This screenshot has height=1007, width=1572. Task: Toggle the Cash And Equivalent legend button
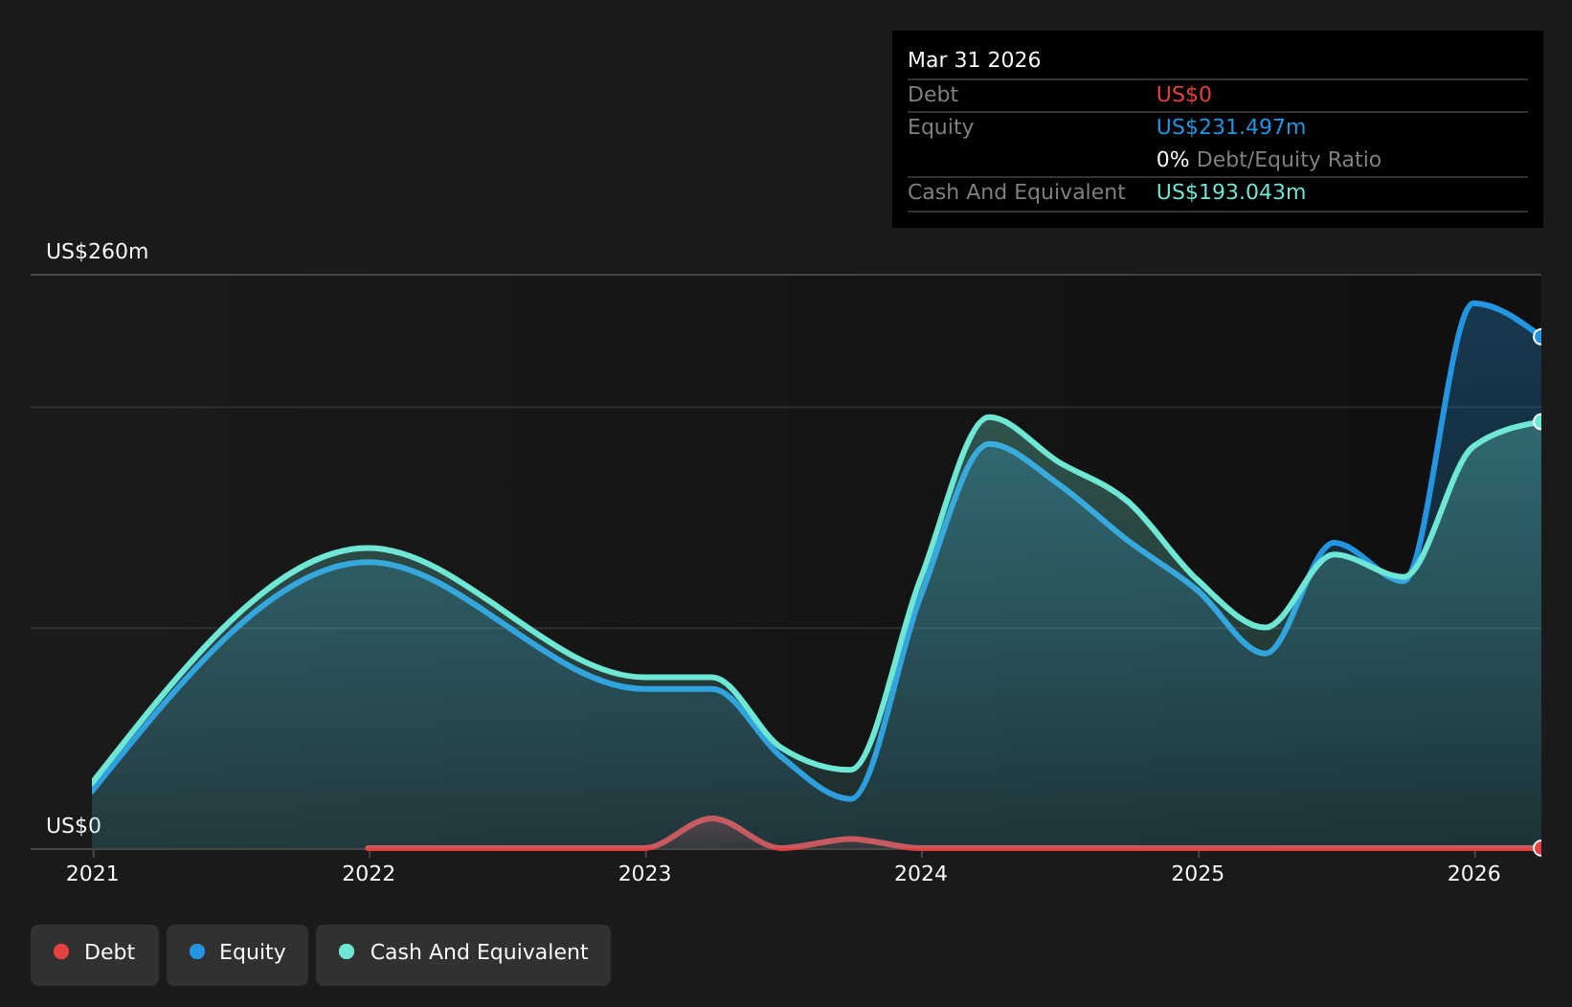463,954
